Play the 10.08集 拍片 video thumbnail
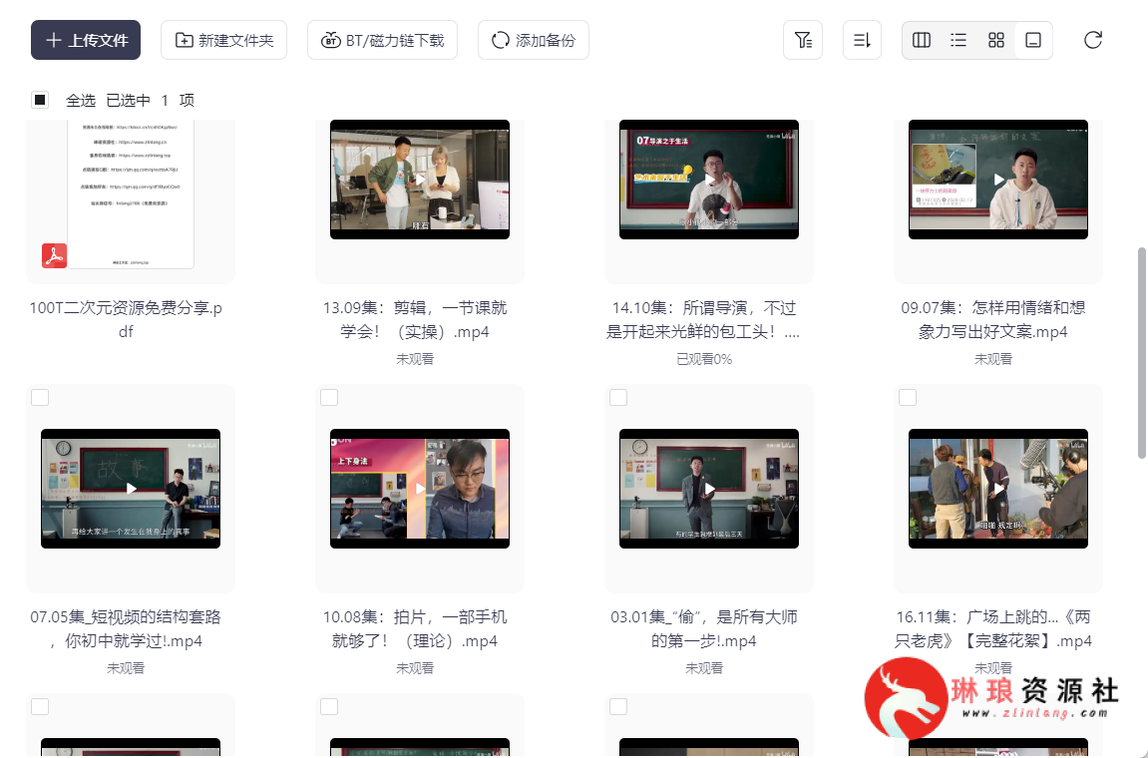This screenshot has height=758, width=1148. click(x=420, y=489)
